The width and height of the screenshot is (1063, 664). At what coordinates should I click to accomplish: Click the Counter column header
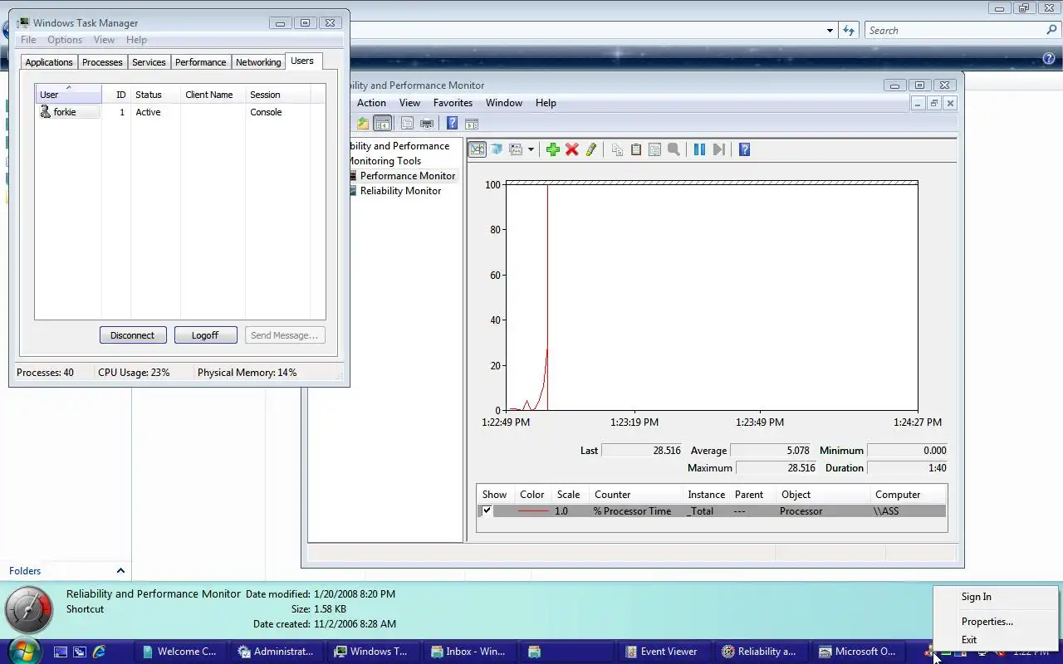tap(636, 495)
